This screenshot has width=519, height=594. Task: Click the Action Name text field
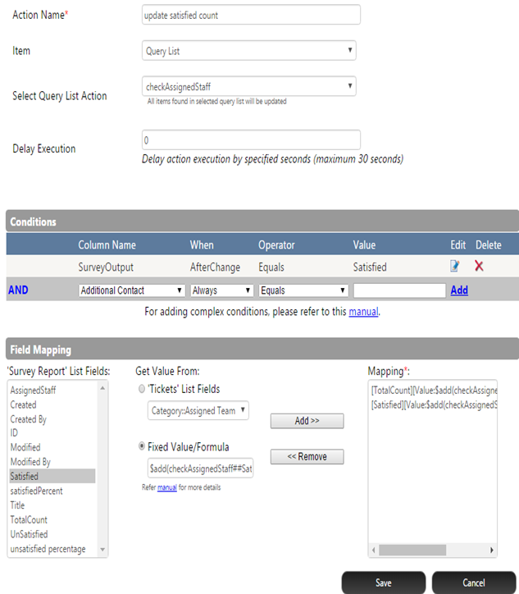click(251, 16)
